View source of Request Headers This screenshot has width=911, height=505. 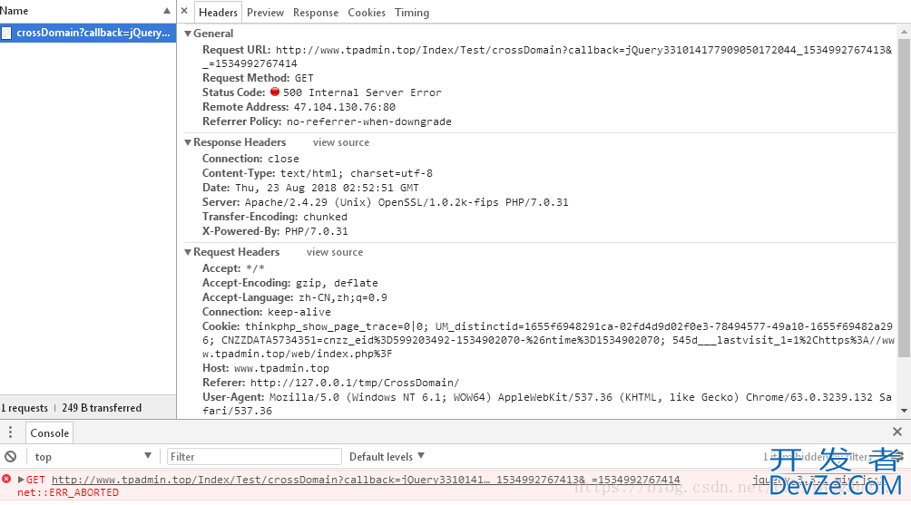(335, 252)
